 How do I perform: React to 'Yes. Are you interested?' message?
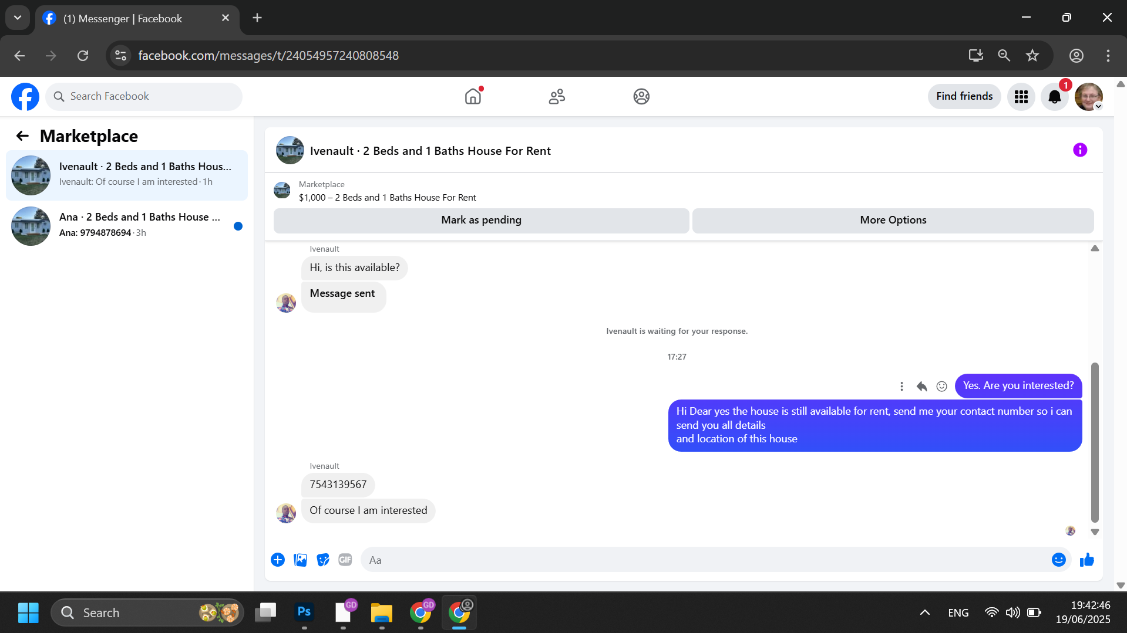[941, 386]
